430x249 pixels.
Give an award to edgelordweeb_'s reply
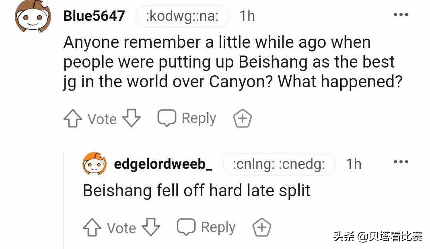[261, 228]
